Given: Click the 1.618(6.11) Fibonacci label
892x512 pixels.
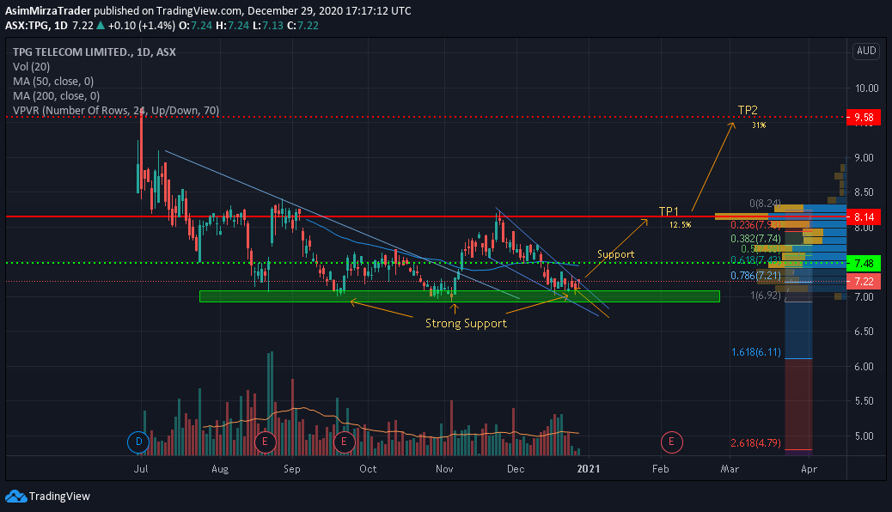Looking at the screenshot, I should pos(755,352).
